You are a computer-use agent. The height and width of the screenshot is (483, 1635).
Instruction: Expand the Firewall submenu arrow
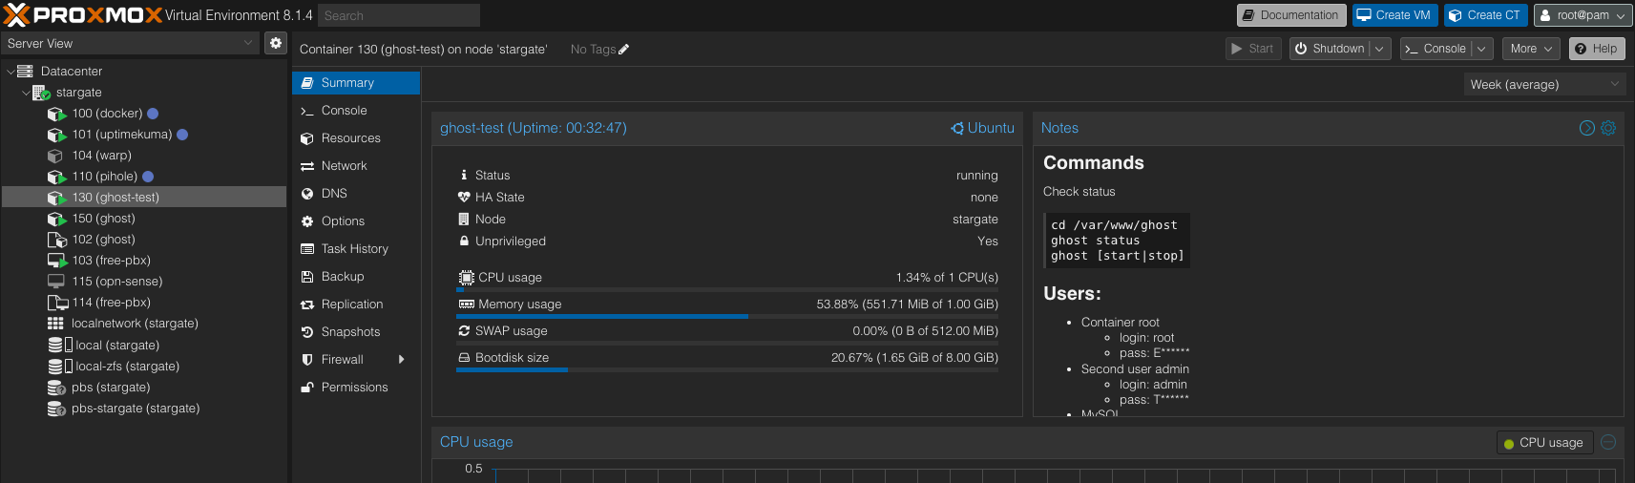pos(401,360)
